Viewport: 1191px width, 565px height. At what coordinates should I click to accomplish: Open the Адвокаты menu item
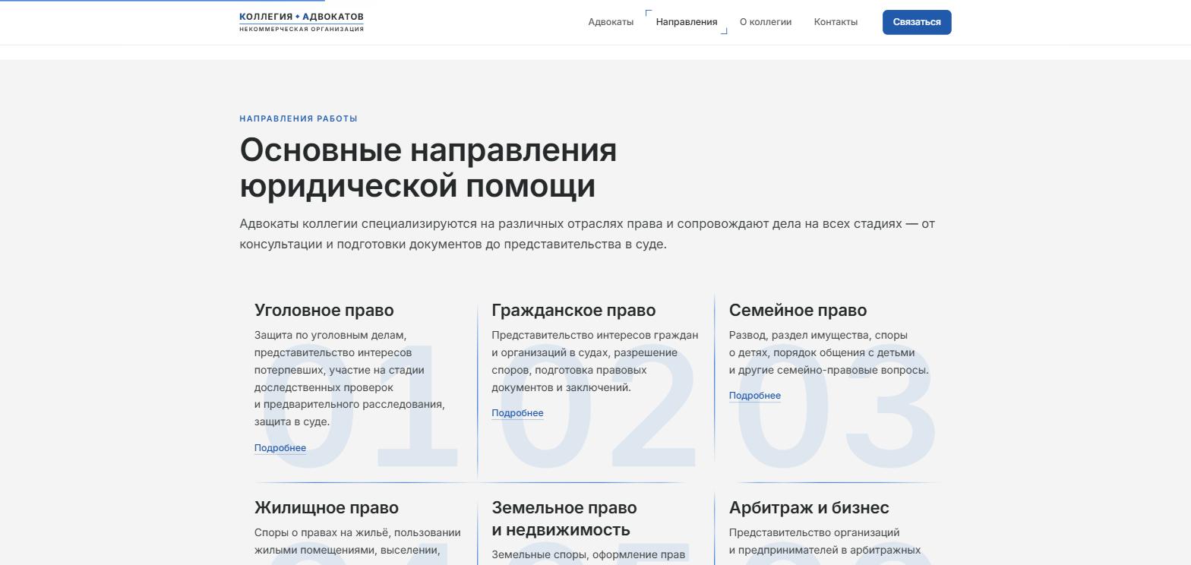(611, 22)
